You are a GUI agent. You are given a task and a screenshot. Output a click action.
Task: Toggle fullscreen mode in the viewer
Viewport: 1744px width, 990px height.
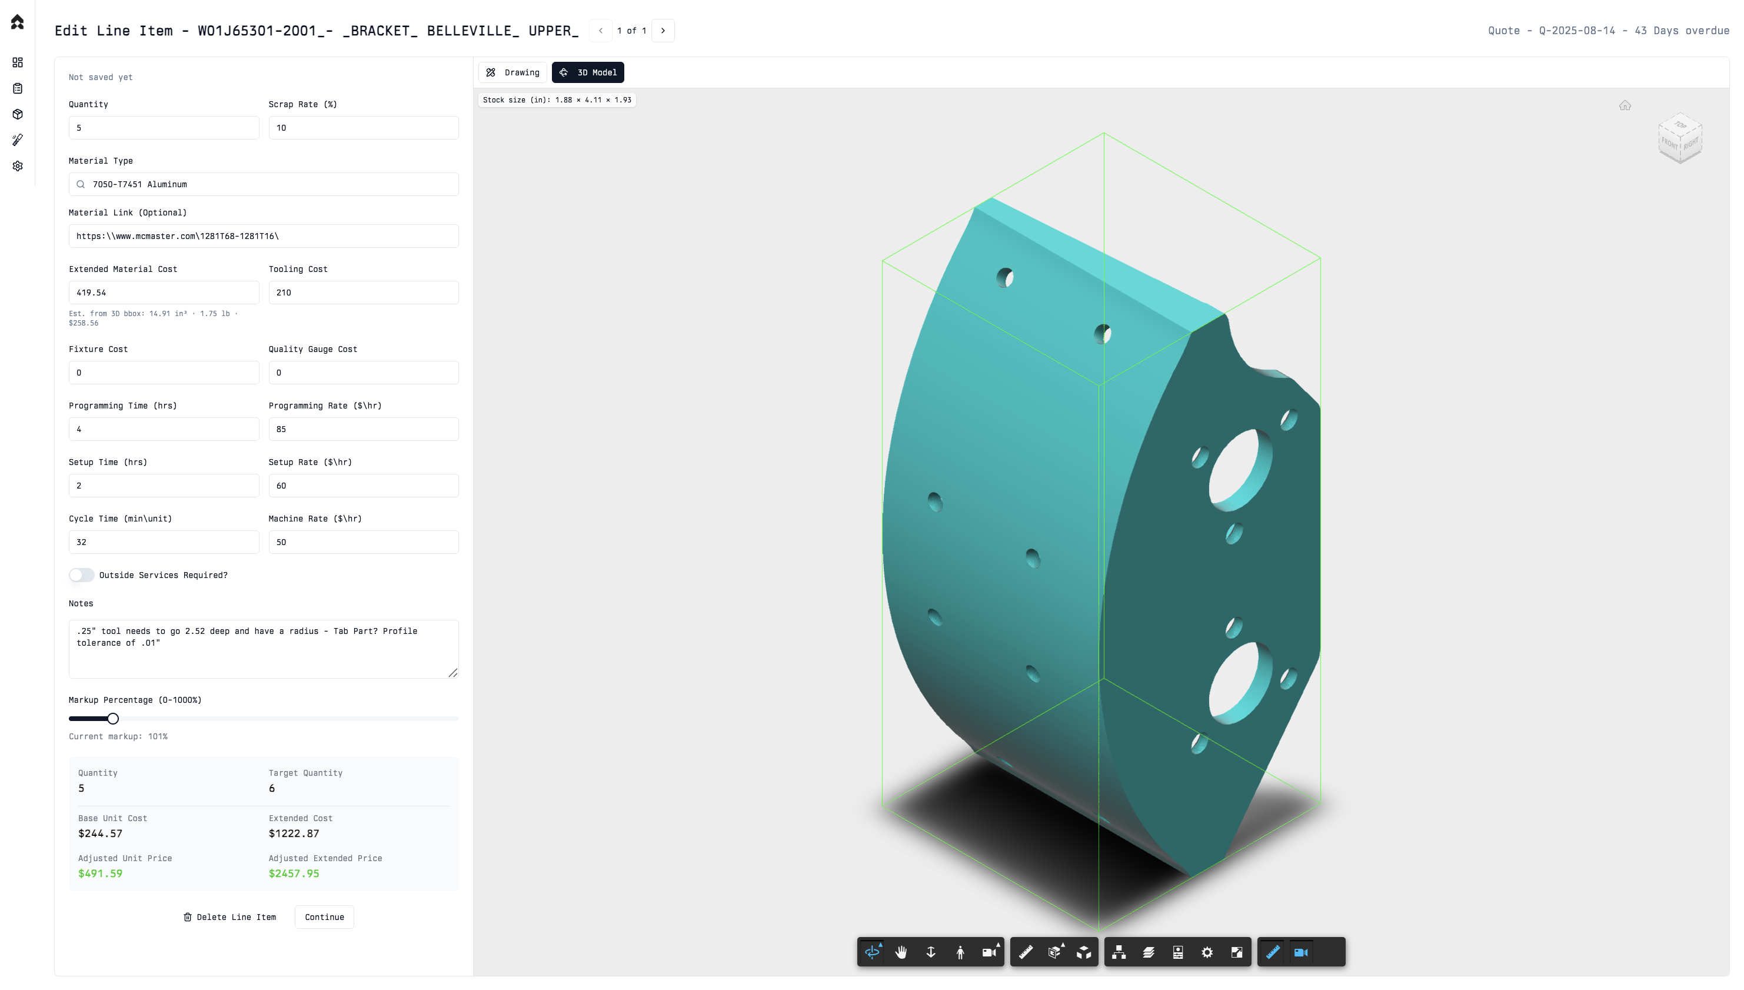(1237, 952)
